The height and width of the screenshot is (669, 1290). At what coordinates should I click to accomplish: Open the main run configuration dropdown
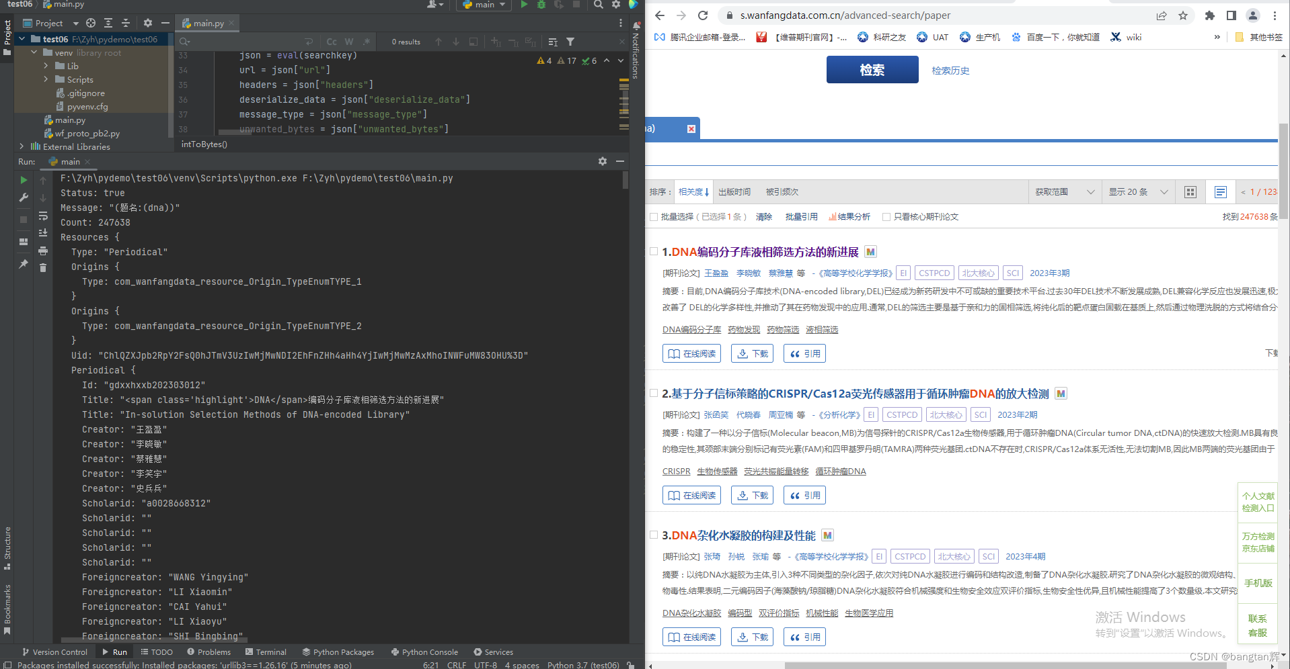tap(484, 5)
